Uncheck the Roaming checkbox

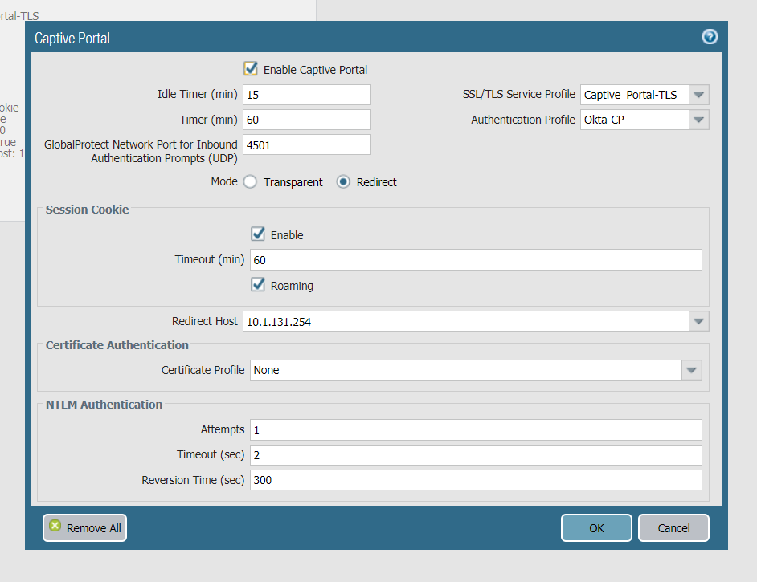click(x=258, y=285)
